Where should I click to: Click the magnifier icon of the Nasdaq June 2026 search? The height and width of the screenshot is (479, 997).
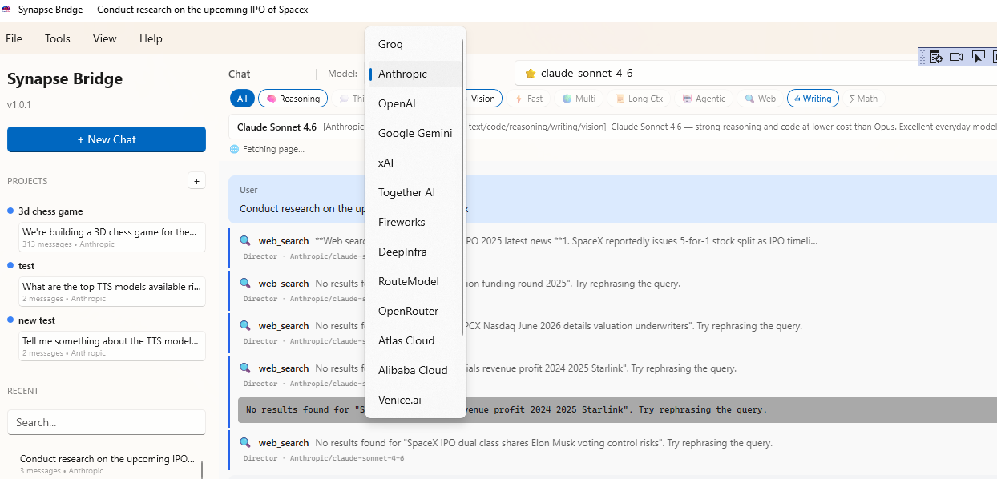pos(245,326)
